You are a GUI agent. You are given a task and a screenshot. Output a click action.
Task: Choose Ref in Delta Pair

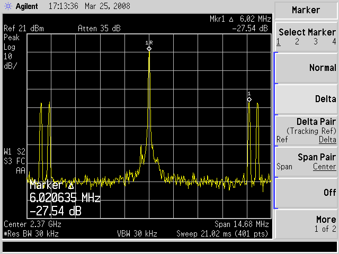tap(282, 140)
